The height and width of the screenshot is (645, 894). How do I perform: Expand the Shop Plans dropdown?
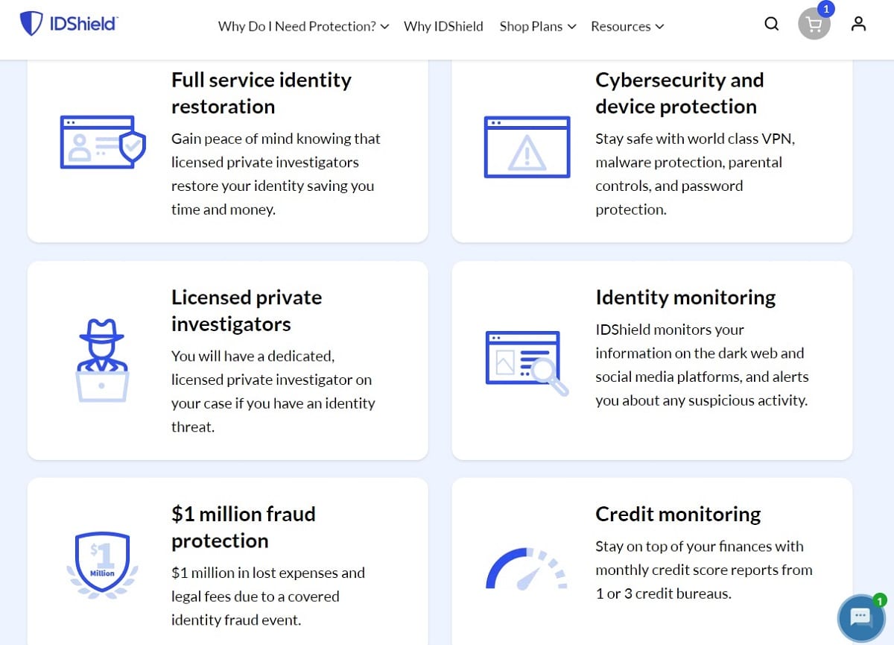tap(538, 26)
